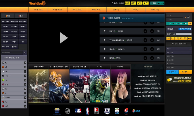Select the white baseball icon in the sports list
The width and height of the screenshot is (194, 116).
click(3, 71)
